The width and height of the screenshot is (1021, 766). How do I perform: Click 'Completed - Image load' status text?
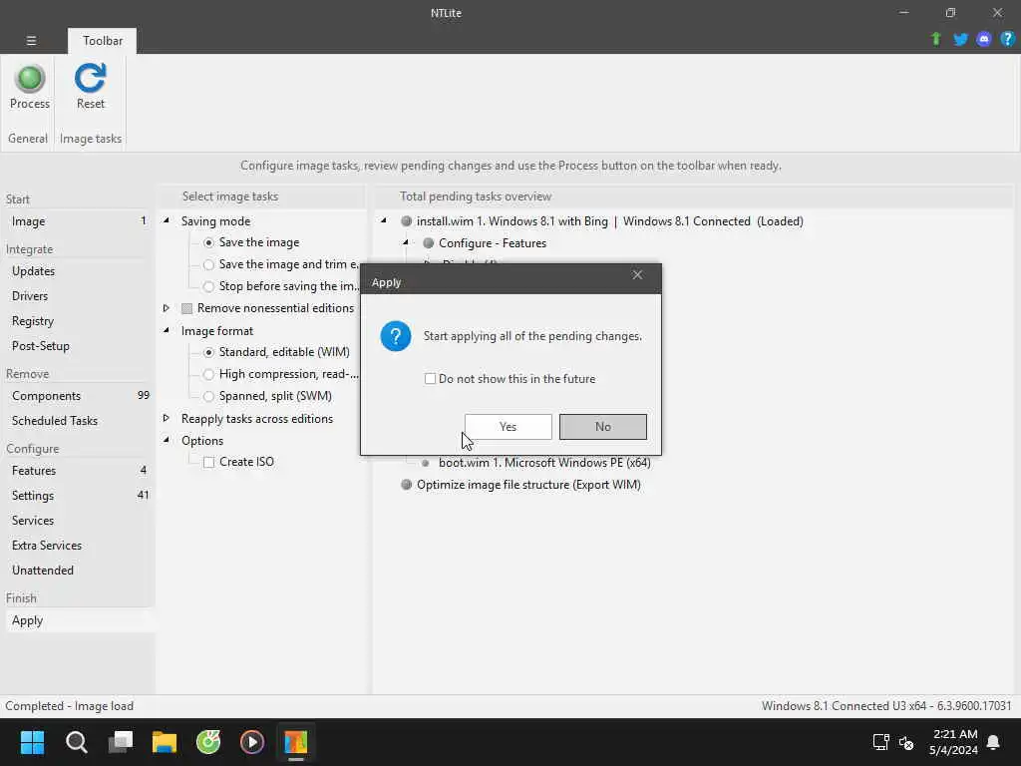[69, 706]
